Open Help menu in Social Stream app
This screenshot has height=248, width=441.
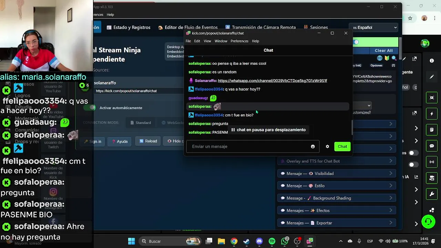click(110, 14)
